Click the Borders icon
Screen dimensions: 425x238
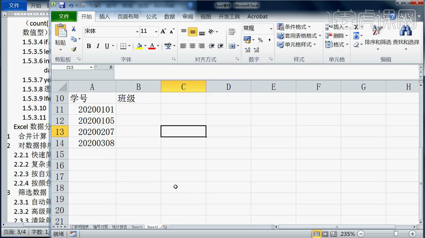pos(123,46)
